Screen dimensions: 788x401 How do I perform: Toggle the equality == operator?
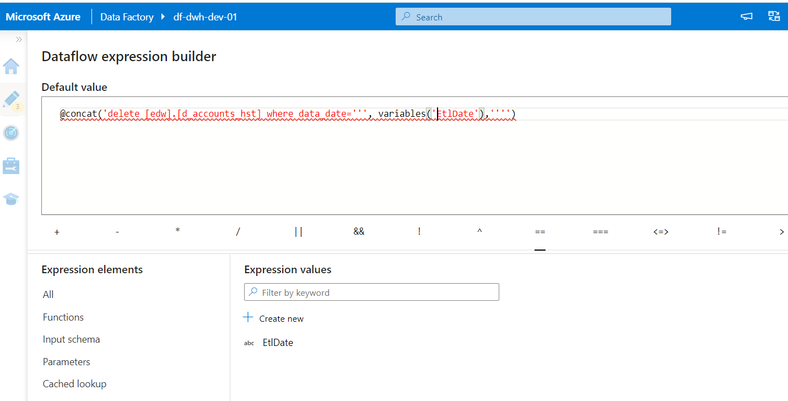(x=540, y=231)
